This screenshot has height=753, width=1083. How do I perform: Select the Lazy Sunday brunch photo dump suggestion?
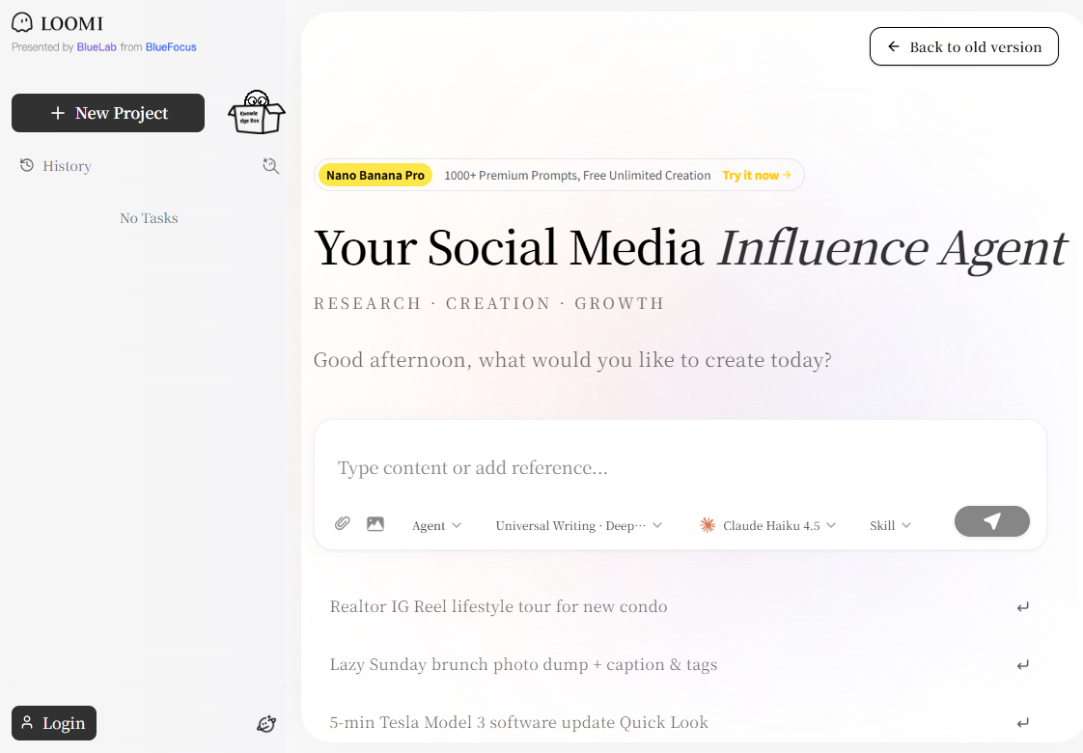(523, 664)
